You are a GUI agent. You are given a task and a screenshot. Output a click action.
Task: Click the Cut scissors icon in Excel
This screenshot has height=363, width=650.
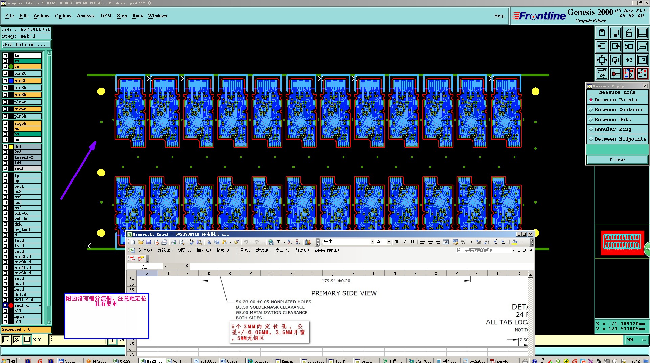click(x=209, y=242)
